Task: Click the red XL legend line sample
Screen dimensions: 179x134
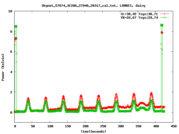Action: pos(164,14)
